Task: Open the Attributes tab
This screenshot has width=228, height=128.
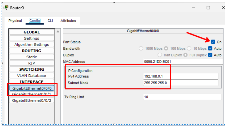Action: coord(68,21)
